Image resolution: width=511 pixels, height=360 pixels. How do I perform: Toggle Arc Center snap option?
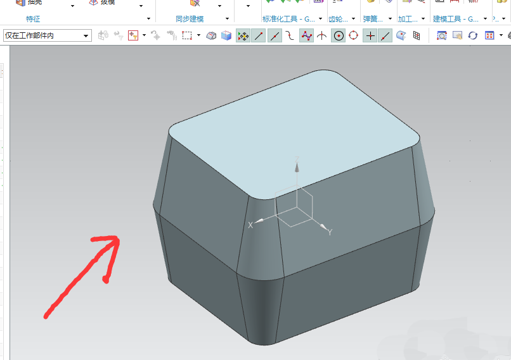pyautogui.click(x=339, y=36)
